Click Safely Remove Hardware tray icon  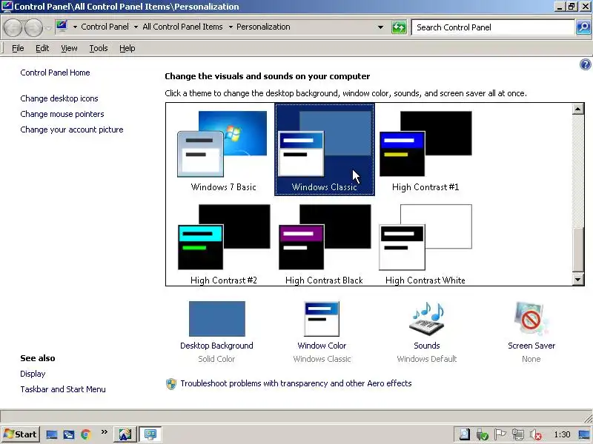click(483, 434)
